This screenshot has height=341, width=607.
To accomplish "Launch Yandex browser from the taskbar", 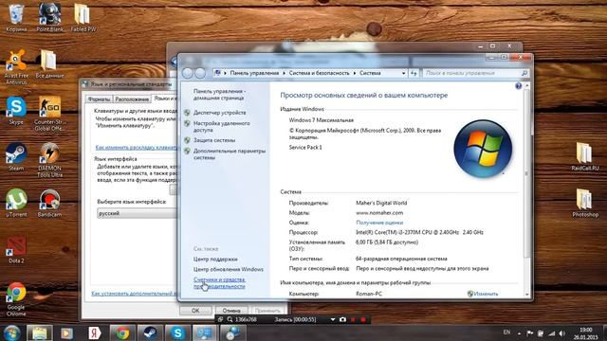I will 94,333.
